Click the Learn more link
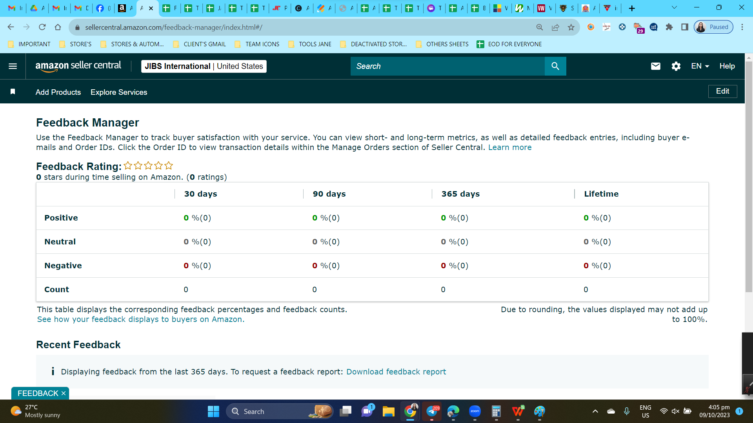 coord(510,148)
